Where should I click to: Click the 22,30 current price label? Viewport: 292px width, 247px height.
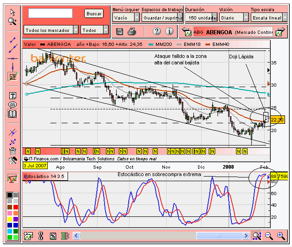point(277,120)
